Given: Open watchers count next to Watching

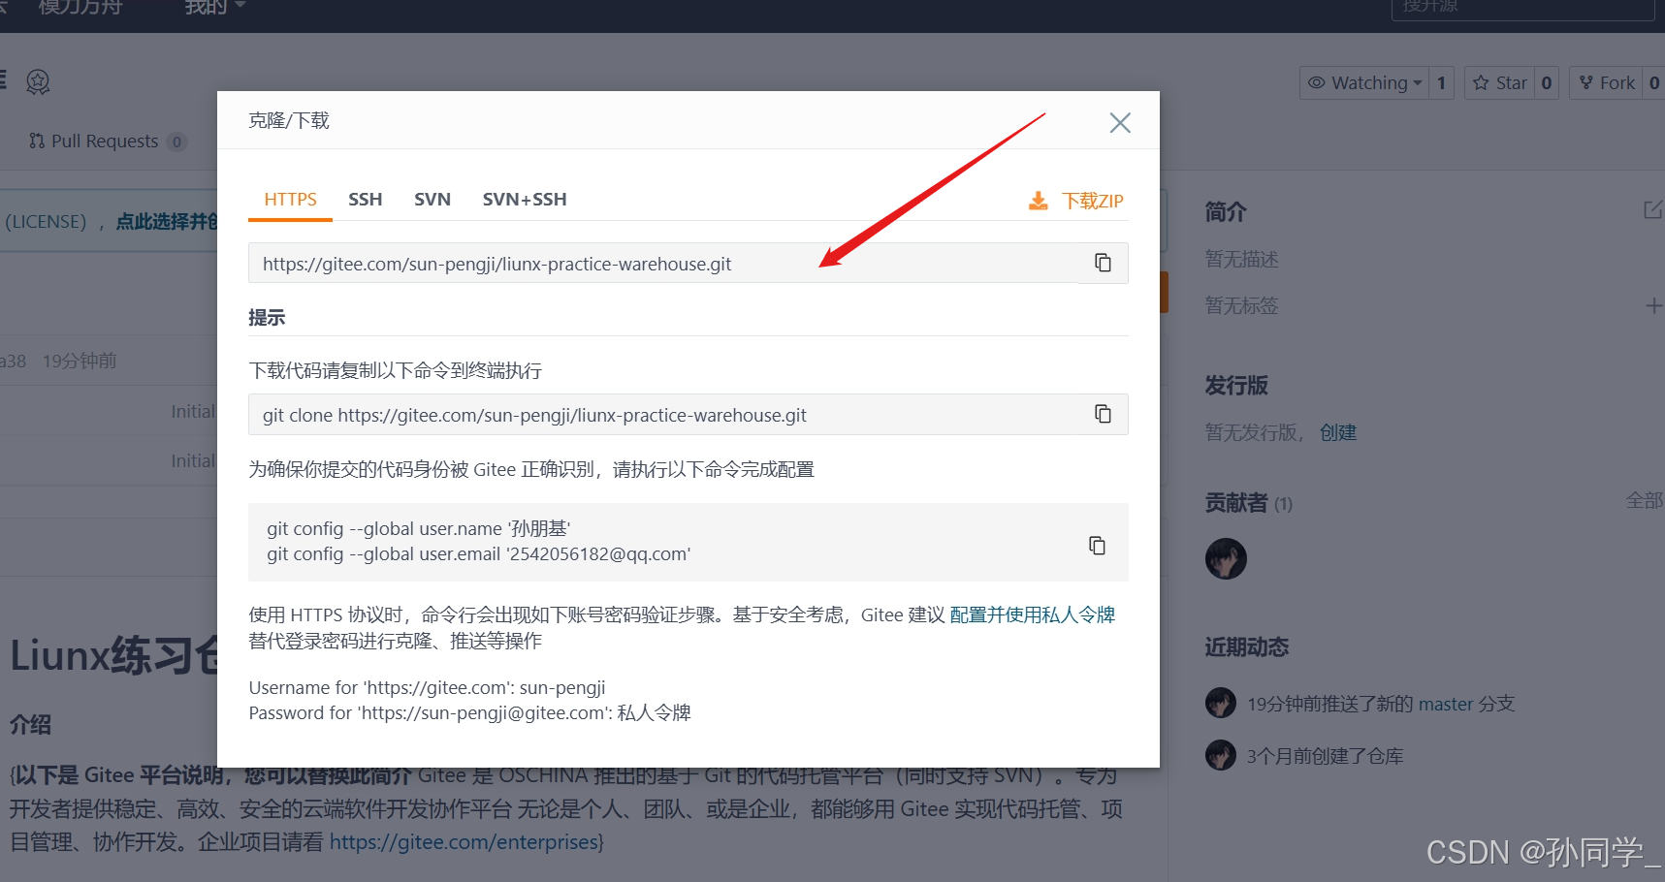Looking at the screenshot, I should [1441, 83].
